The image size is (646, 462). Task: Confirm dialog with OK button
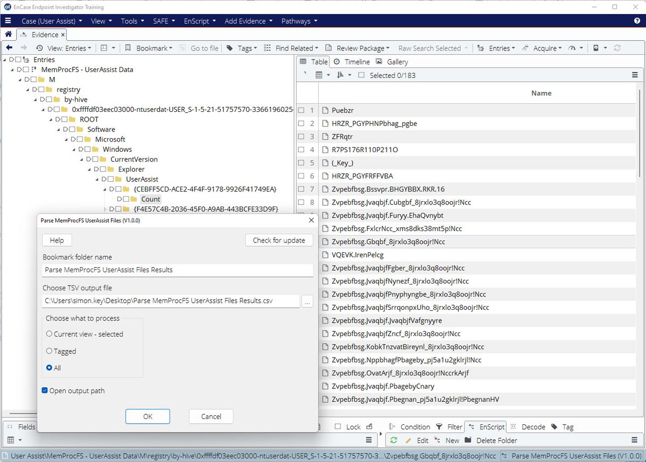148,416
